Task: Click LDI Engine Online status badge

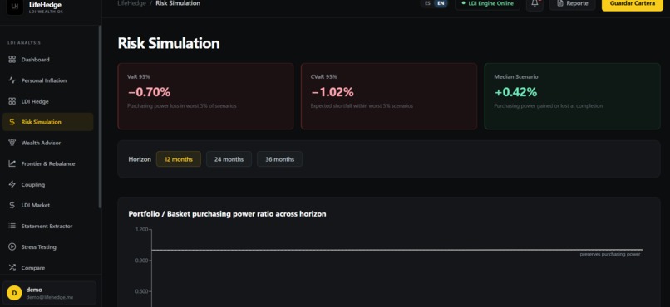Action: (x=488, y=4)
